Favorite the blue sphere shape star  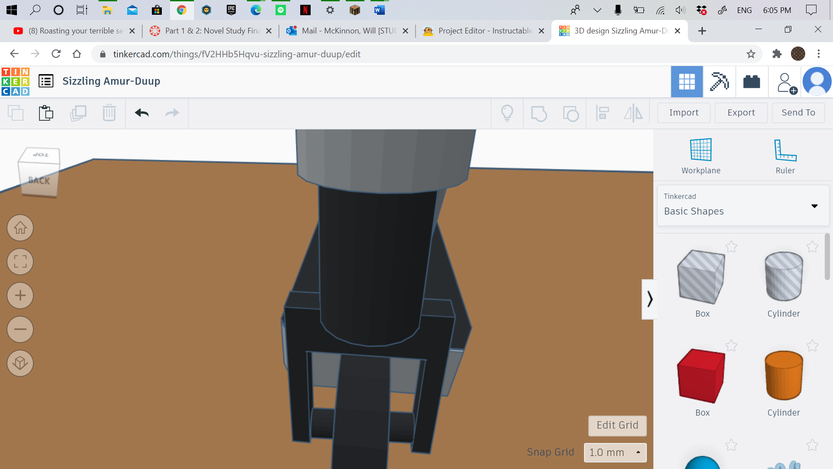click(x=731, y=445)
